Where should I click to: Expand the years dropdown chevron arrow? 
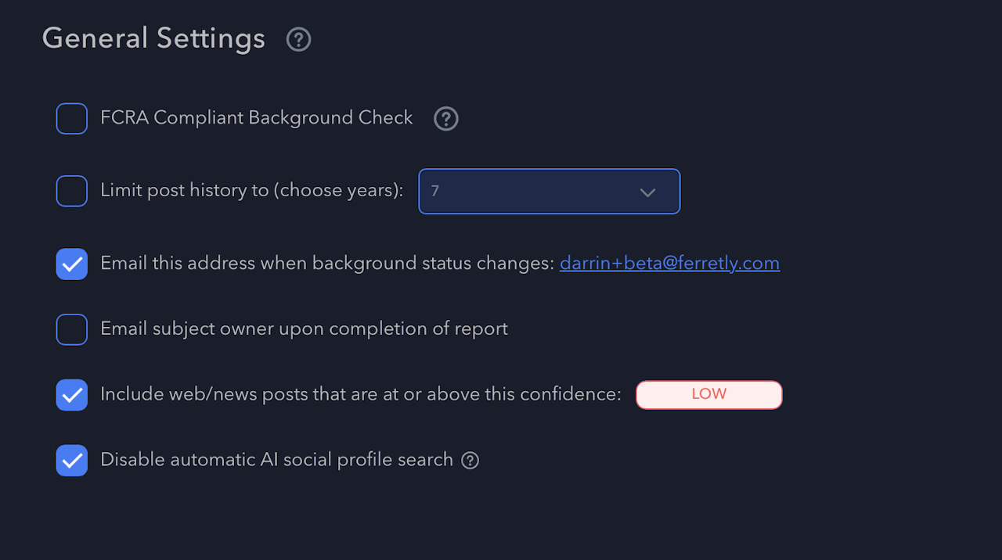647,192
